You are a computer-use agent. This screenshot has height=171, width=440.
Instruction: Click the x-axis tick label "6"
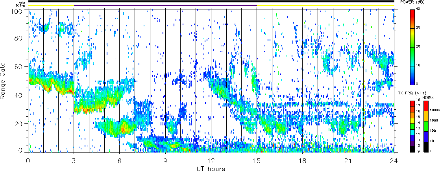pos(120,161)
